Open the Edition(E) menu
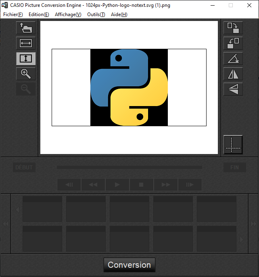 [x=39, y=15]
